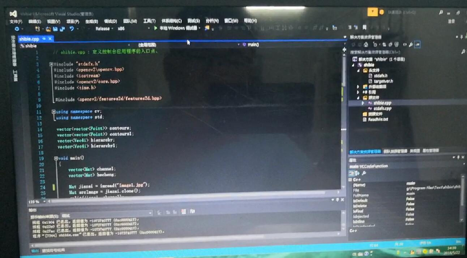Collapse the #include region at line 3
The image size is (467, 258).
[51, 64]
